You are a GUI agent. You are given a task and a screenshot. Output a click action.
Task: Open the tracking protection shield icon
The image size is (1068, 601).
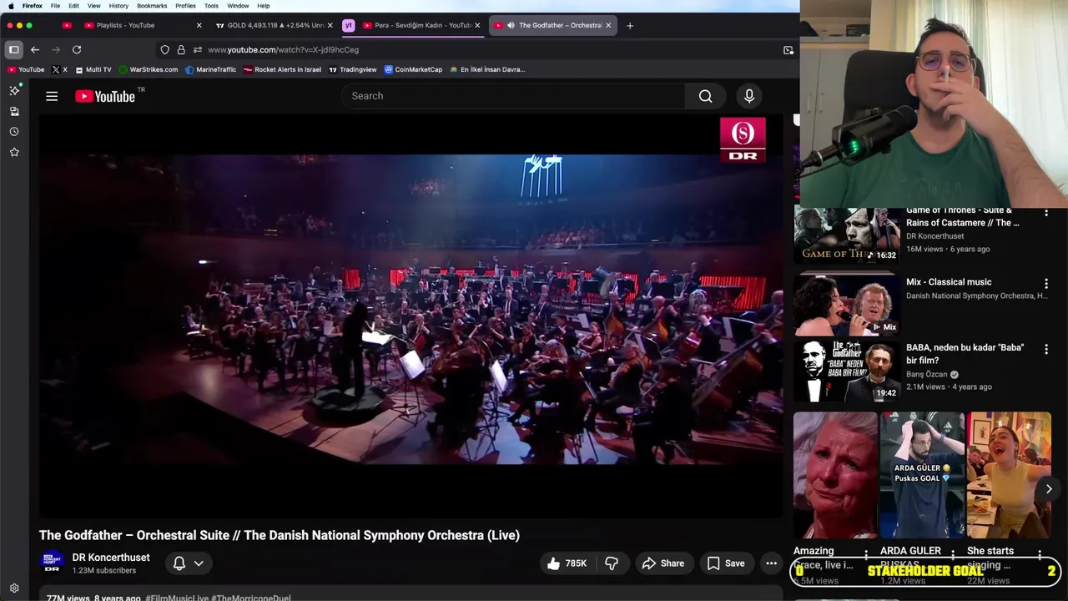[x=165, y=50]
